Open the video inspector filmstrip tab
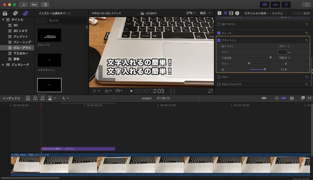The width and height of the screenshot is (313, 180). (x=231, y=13)
